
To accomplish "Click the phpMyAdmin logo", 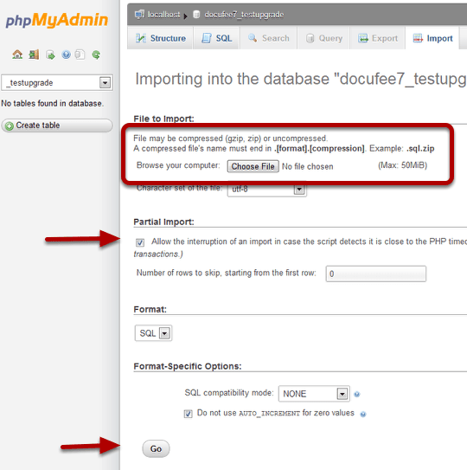I will [x=56, y=20].
